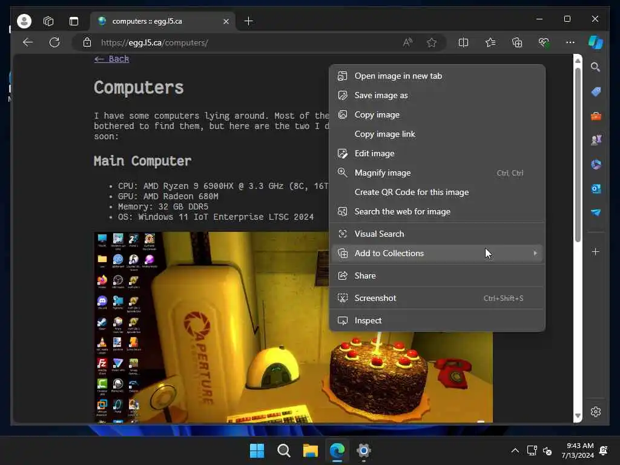Choose Copy image link
The width and height of the screenshot is (620, 465).
tap(437, 134)
